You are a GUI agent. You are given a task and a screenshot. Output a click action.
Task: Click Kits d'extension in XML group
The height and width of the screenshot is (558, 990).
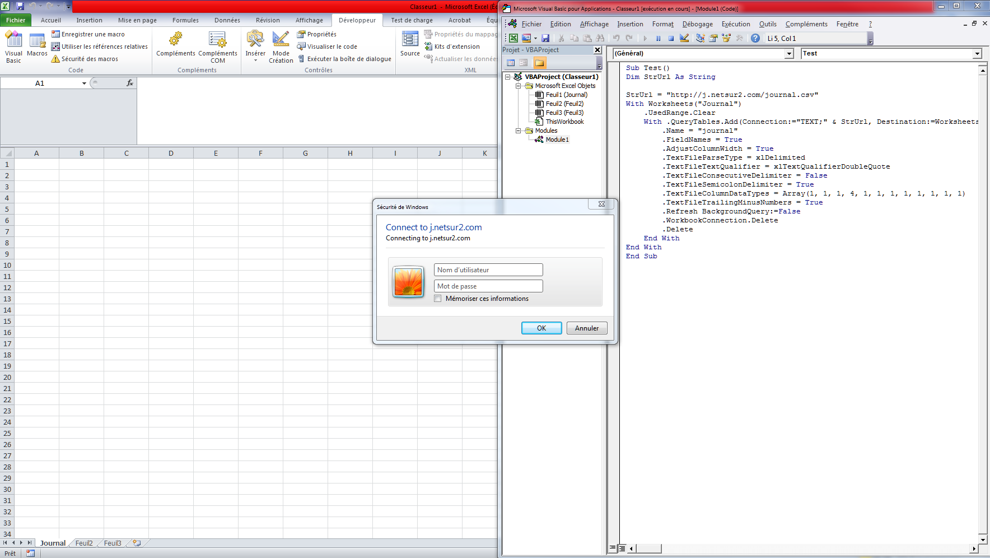tap(452, 46)
